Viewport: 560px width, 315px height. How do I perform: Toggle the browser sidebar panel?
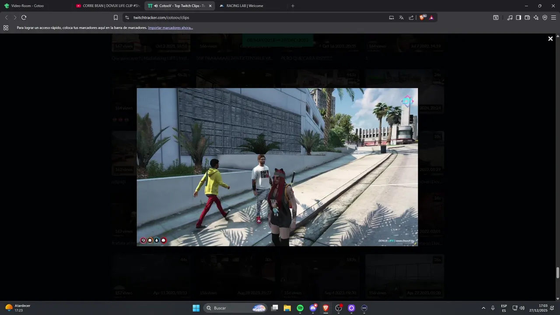tap(518, 17)
